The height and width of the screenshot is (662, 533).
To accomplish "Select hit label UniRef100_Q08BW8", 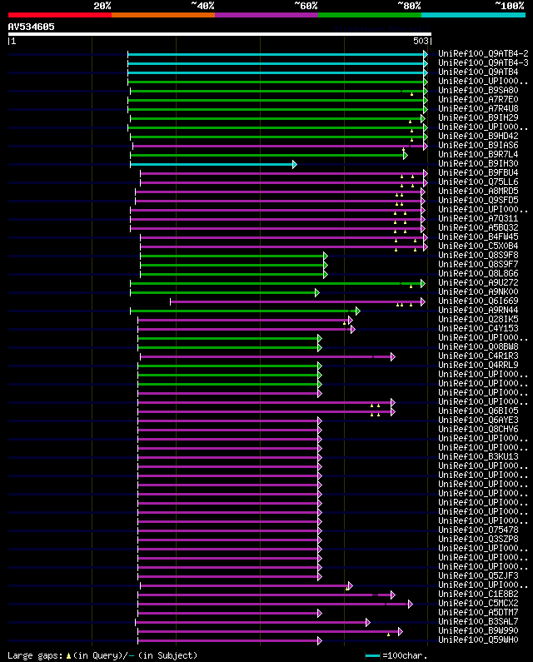I will [x=478, y=346].
